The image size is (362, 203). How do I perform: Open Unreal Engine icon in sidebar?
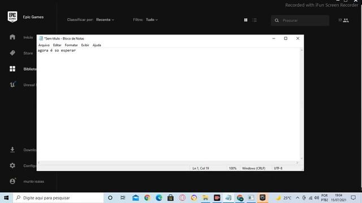(x=12, y=85)
